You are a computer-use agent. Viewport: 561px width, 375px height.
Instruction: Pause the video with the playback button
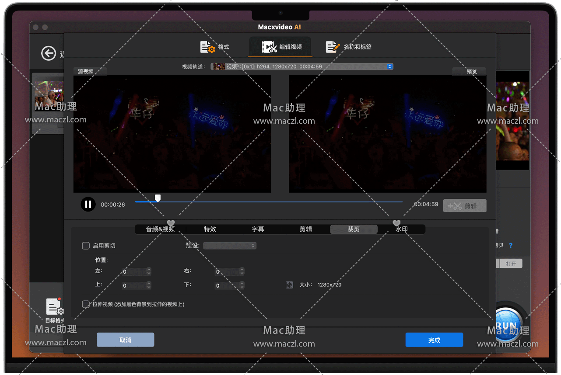[88, 204]
